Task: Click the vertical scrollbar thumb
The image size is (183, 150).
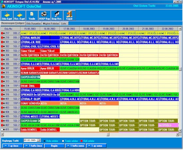Action: (180, 69)
